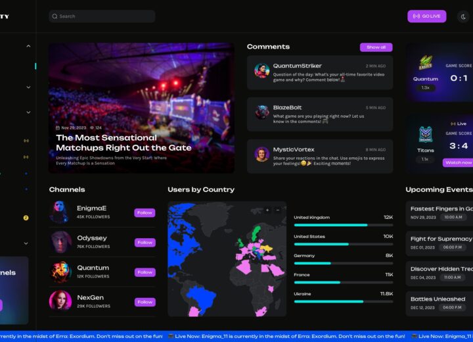Click the 04:00 P.M time badge
The image size is (473, 342).
452,308
